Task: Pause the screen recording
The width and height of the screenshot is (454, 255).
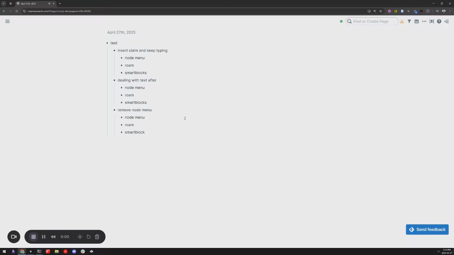Action: (44, 237)
